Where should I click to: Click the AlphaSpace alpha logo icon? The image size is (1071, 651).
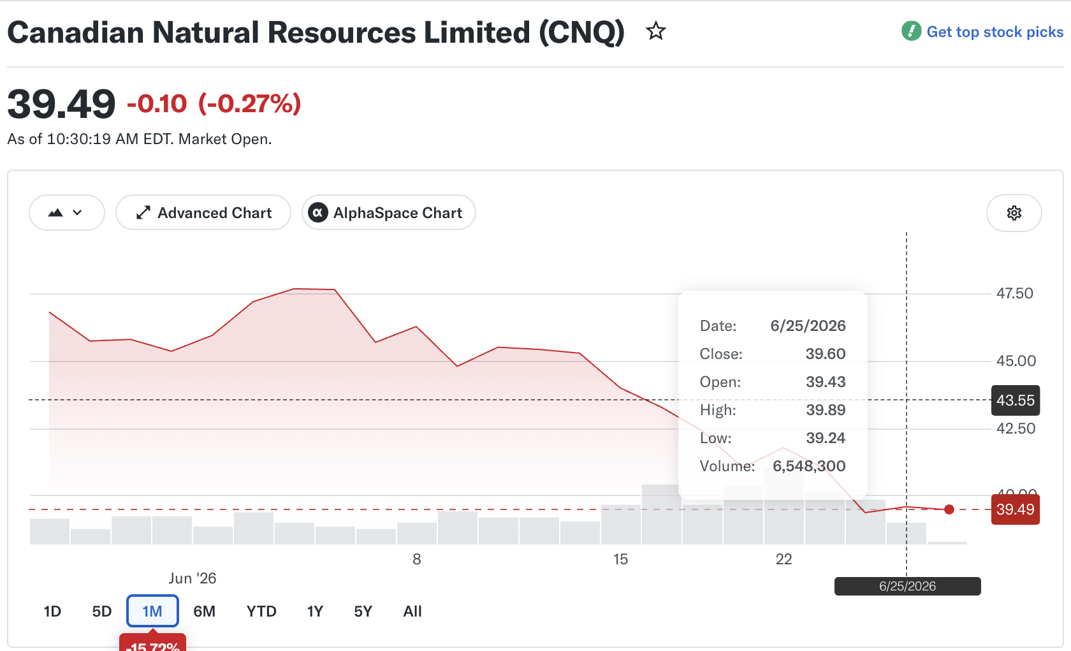coord(318,212)
